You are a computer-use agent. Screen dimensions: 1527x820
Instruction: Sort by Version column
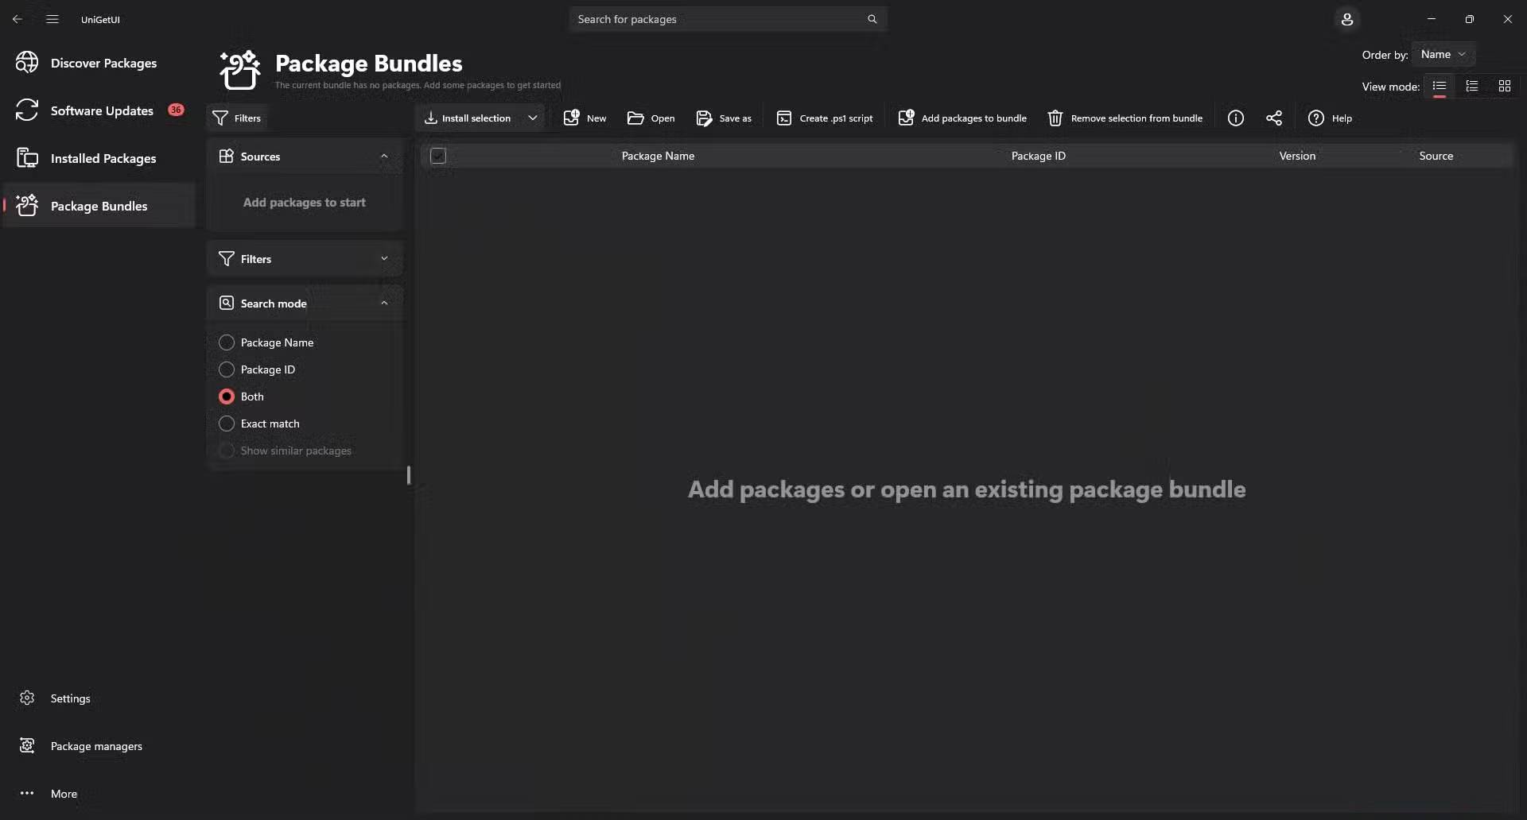pos(1297,156)
